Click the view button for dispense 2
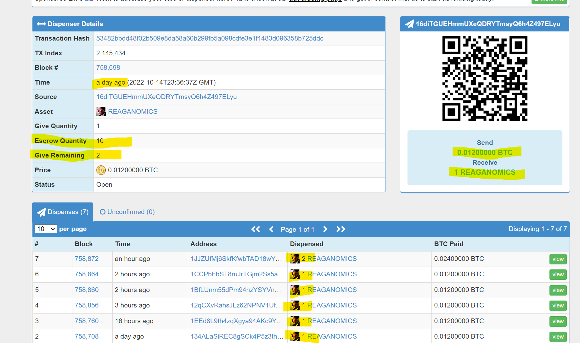Image resolution: width=580 pixels, height=343 pixels. tap(558, 337)
